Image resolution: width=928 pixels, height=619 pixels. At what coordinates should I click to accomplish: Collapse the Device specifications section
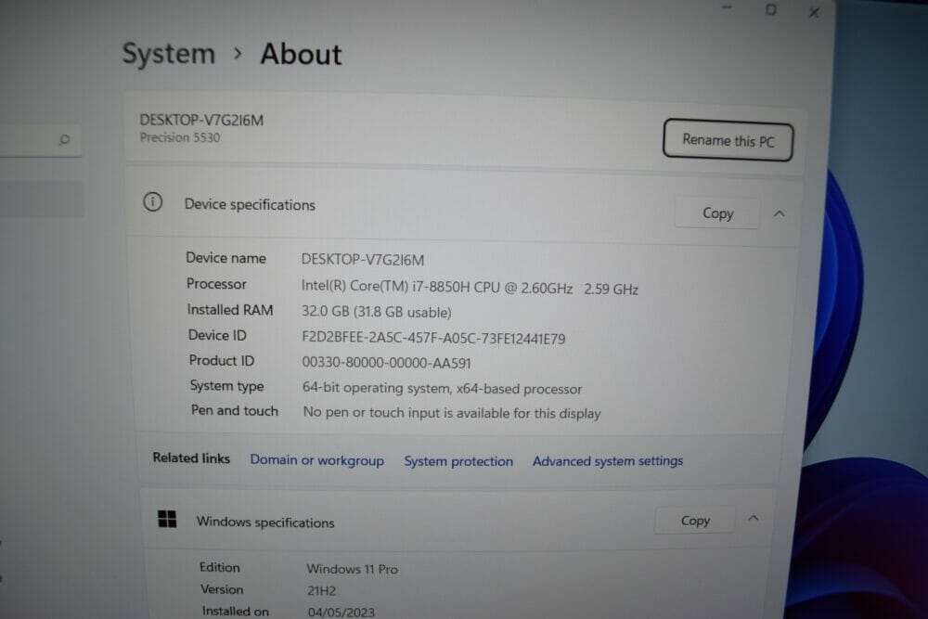[780, 213]
